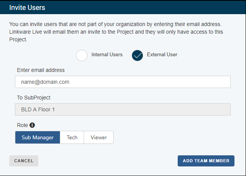Select the Internal Users radio button
The width and height of the screenshot is (246, 176).
(x=82, y=55)
